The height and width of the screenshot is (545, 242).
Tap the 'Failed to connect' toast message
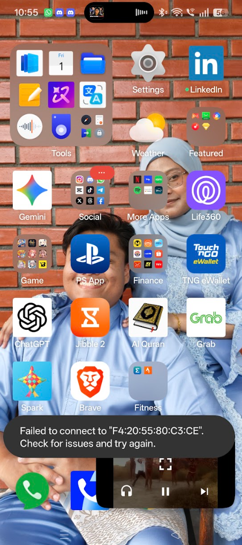pyautogui.click(x=119, y=436)
